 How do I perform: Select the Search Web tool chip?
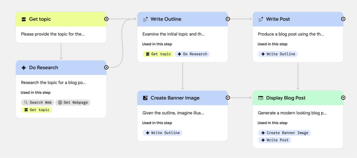38,103
